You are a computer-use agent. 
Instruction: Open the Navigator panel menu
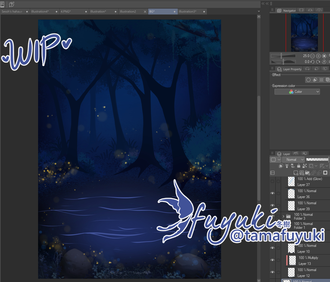pyautogui.click(x=272, y=10)
